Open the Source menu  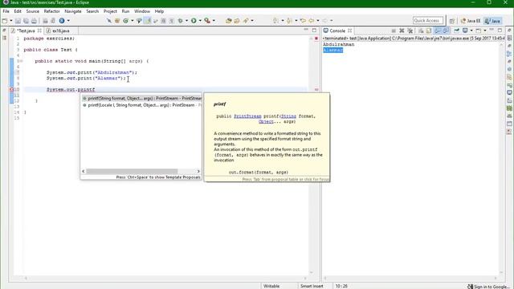(32, 11)
